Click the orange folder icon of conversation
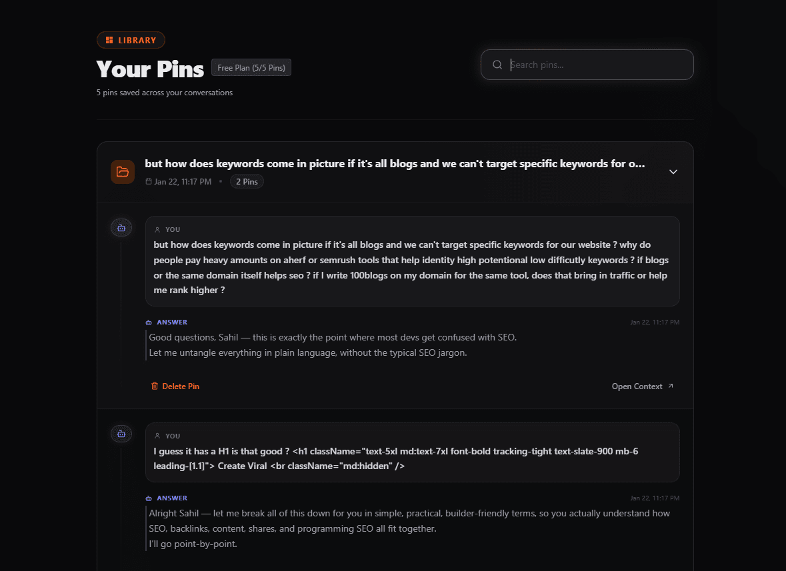The image size is (786, 571). pyautogui.click(x=123, y=172)
